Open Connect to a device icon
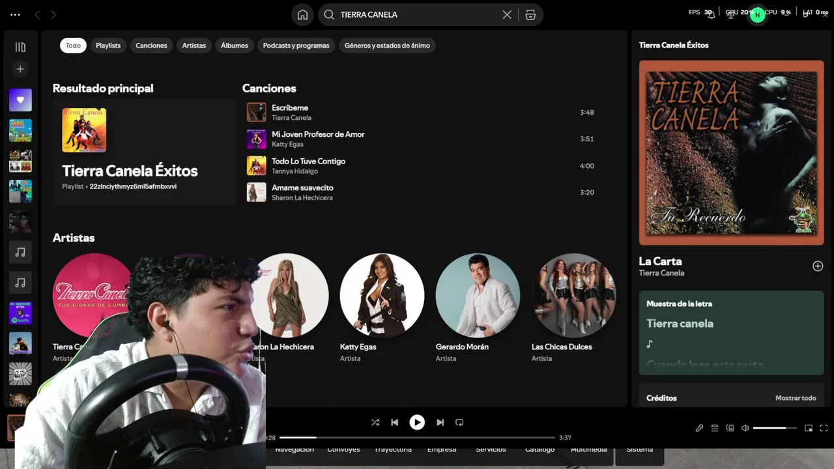The height and width of the screenshot is (469, 834). (x=730, y=428)
